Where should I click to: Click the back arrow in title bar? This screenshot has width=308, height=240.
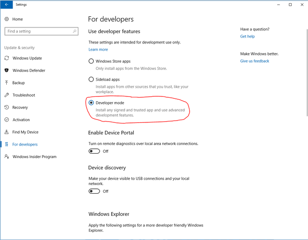[x=6, y=4]
